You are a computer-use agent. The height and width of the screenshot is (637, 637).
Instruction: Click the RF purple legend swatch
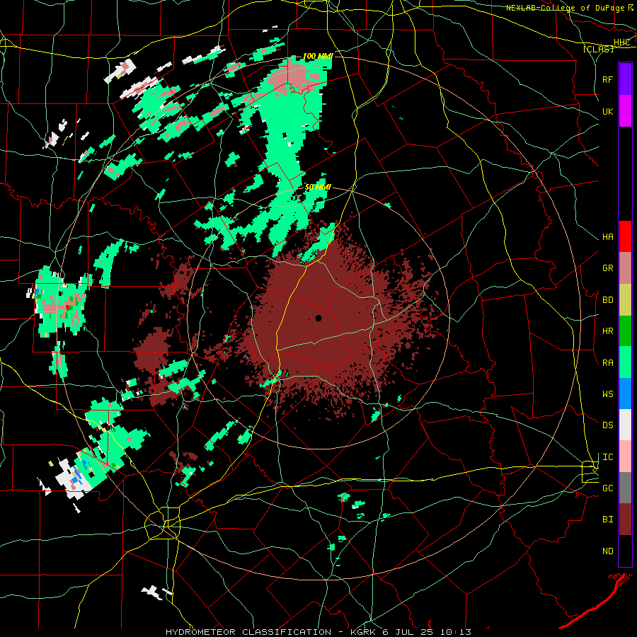point(625,79)
